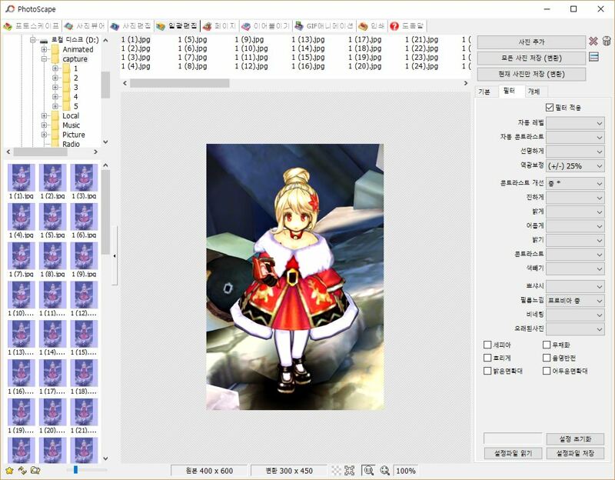Click the folder explorer icon beside the refresh arrows

[35, 470]
